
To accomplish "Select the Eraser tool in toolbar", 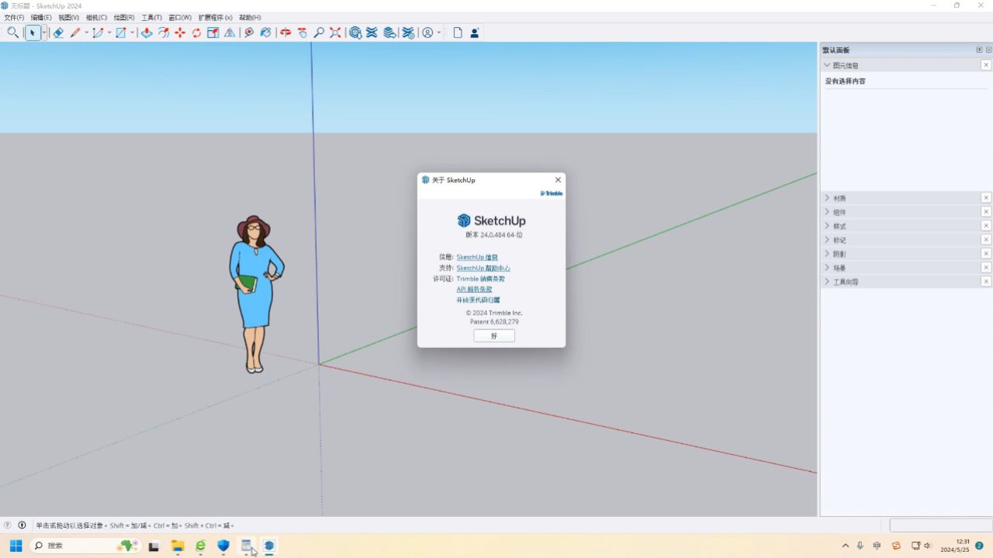I will pyautogui.click(x=58, y=33).
